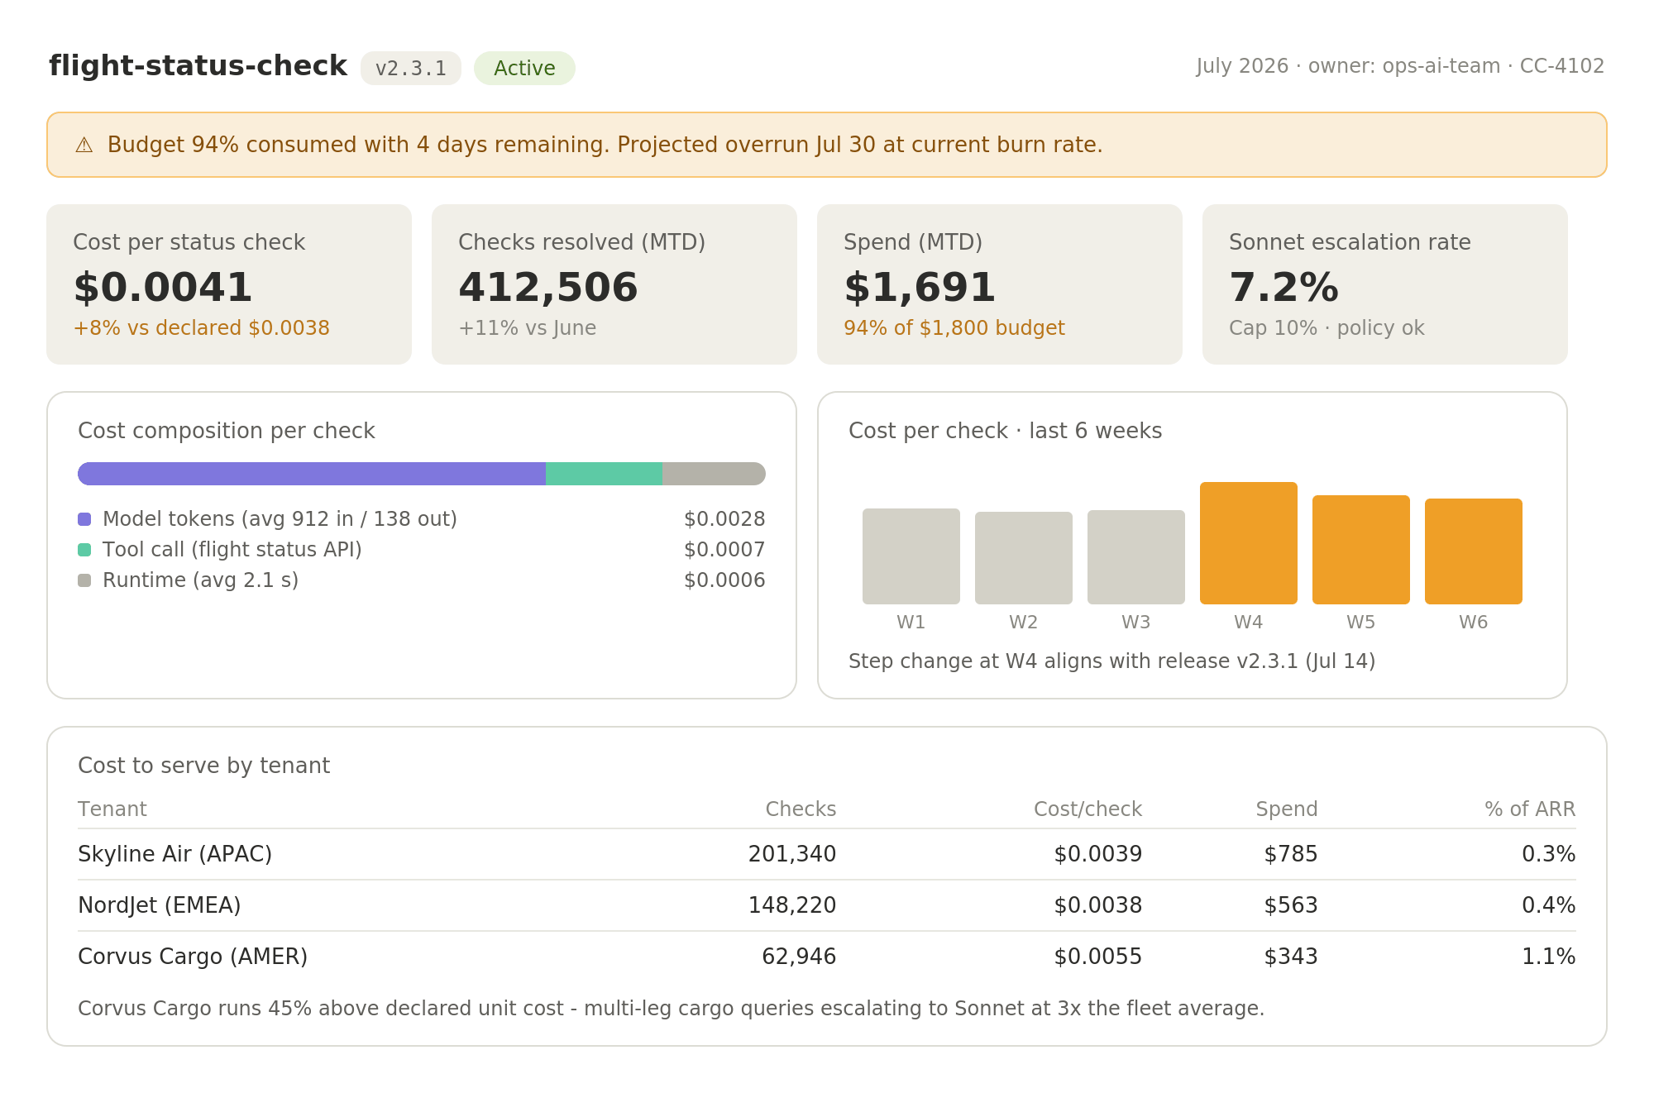This screenshot has height=1093, width=1654.
Task: Click the $1,691 spend value
Action: pos(920,288)
